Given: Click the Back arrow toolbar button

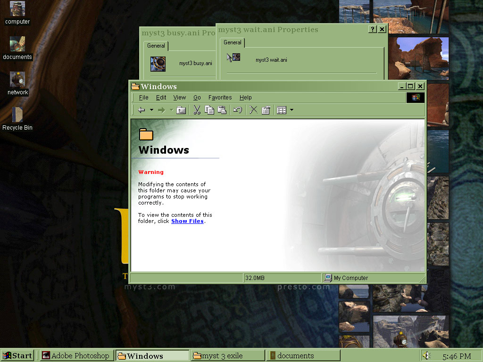Looking at the screenshot, I should (141, 110).
